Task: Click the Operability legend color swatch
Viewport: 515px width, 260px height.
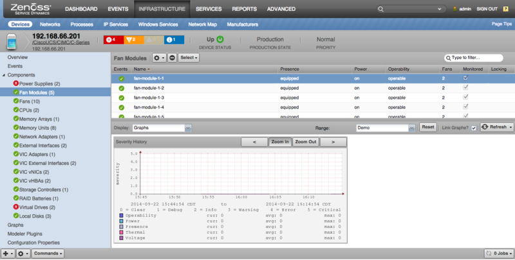Action: (121, 216)
